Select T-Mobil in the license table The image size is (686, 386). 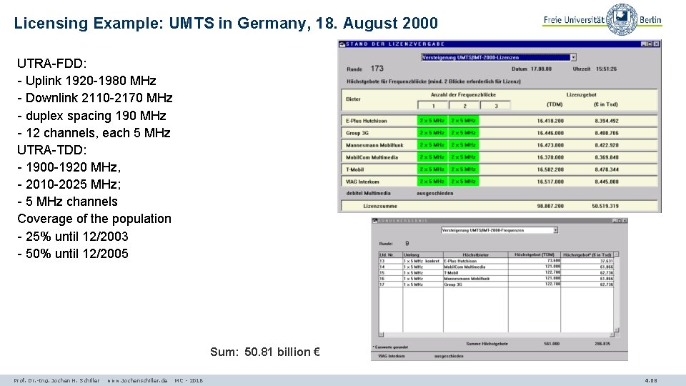tap(355, 170)
